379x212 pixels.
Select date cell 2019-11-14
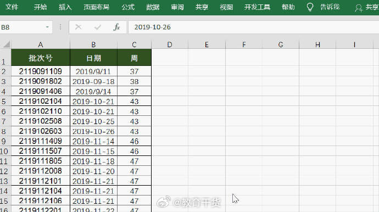(x=93, y=141)
